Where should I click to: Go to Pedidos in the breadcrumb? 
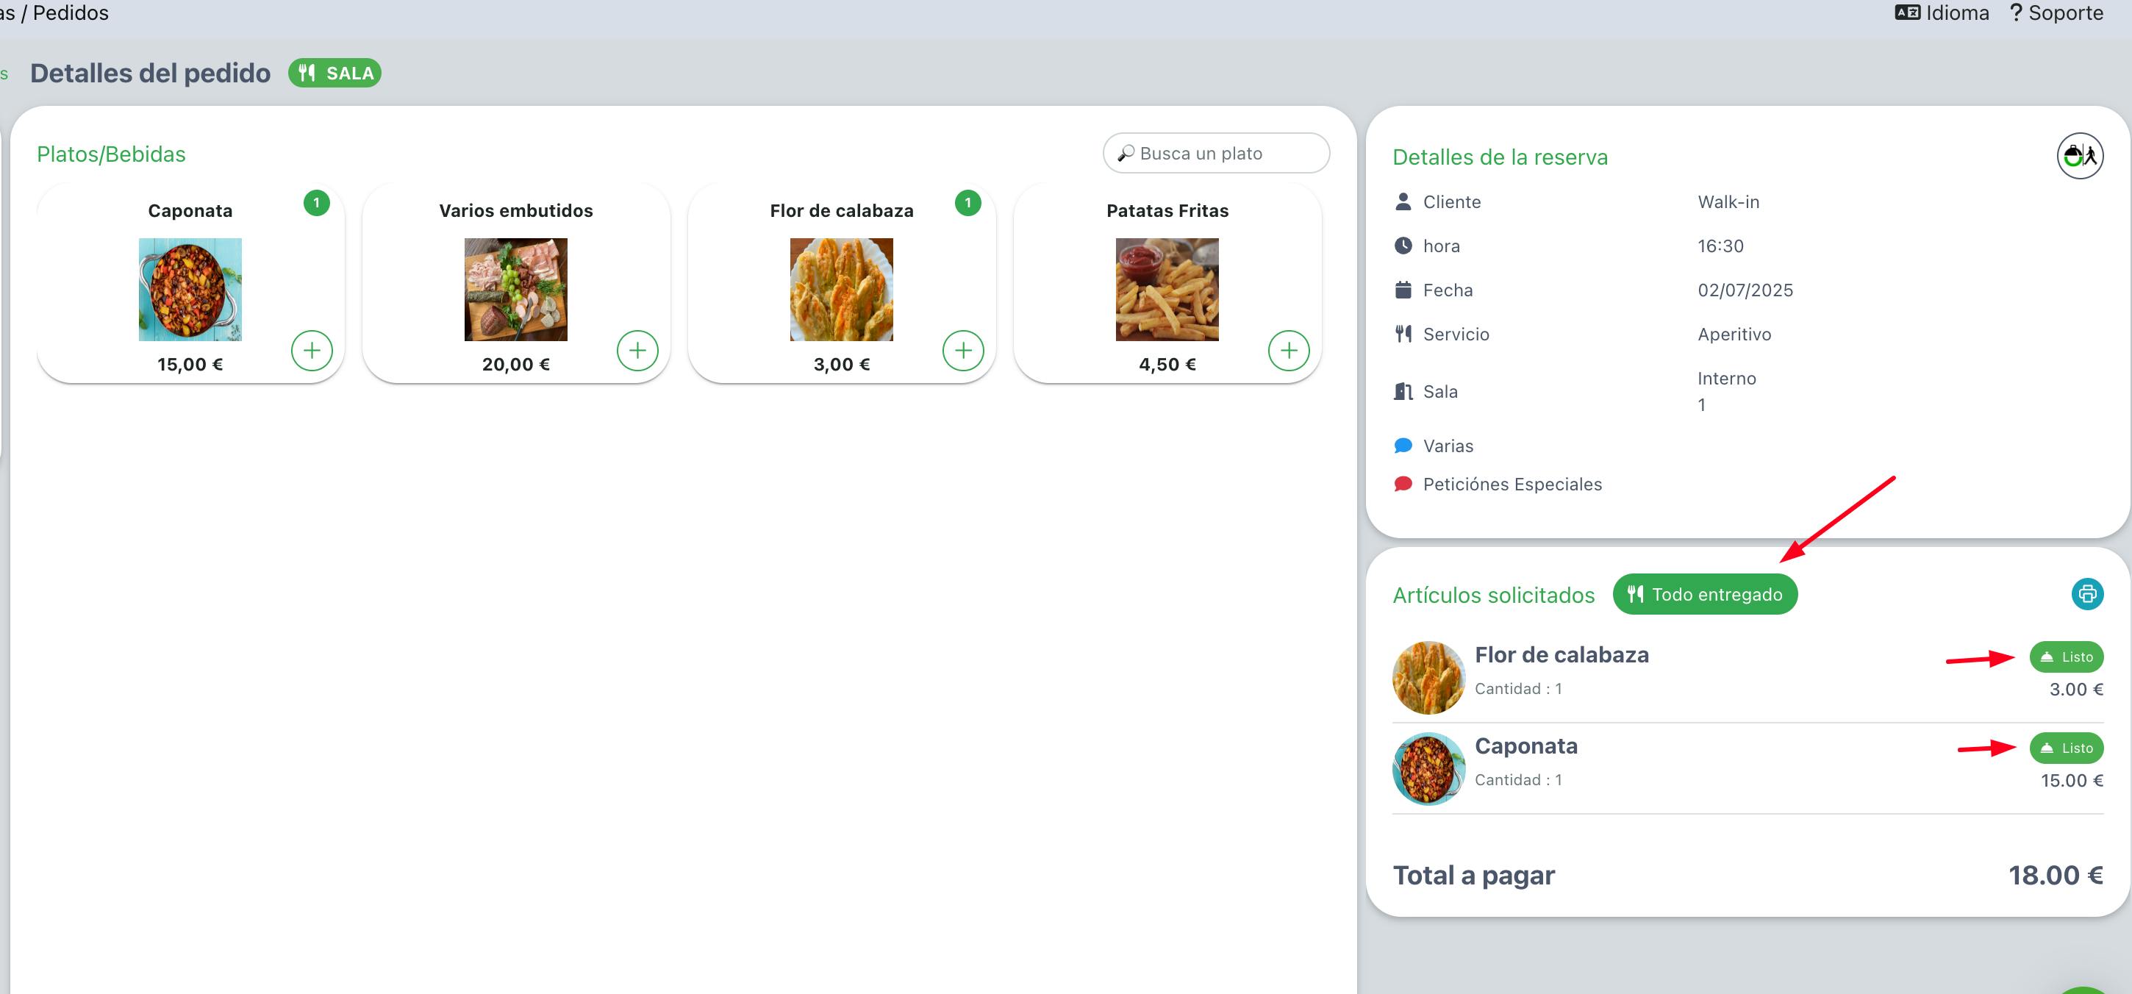[71, 13]
